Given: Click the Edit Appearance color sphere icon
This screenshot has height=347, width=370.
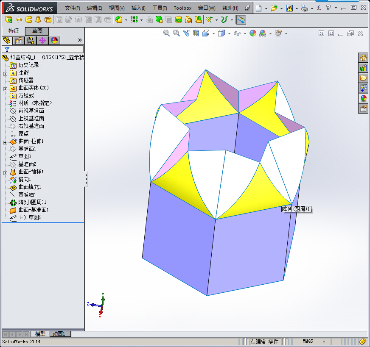Looking at the screenshot, I should [253, 33].
